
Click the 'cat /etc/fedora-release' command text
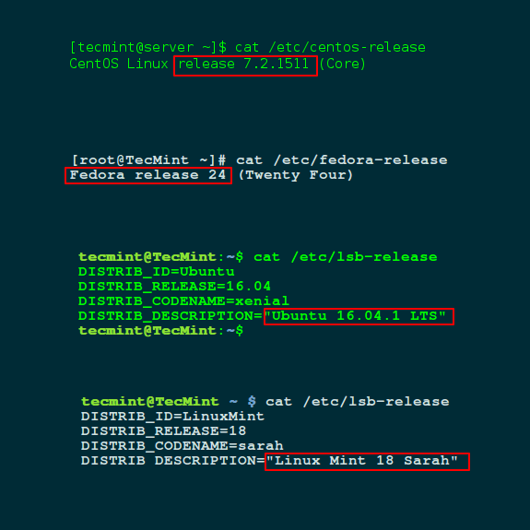(x=342, y=159)
